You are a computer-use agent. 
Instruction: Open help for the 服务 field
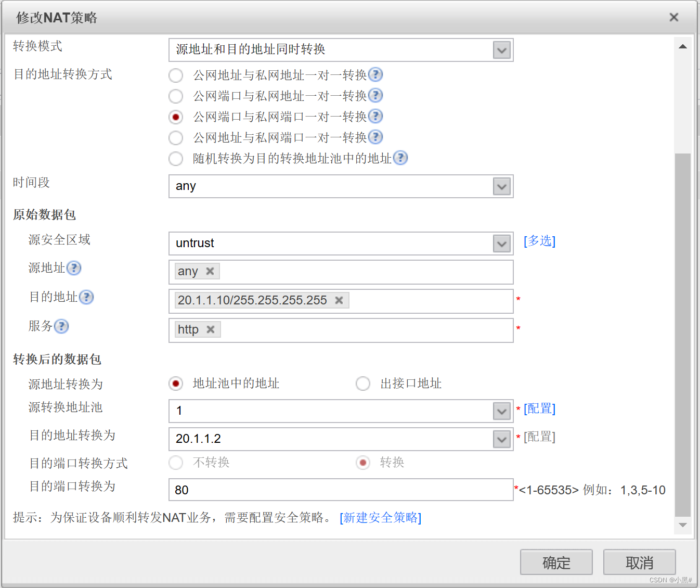pyautogui.click(x=61, y=326)
